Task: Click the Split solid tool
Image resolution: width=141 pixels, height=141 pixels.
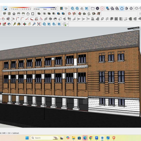Action: click(63, 14)
